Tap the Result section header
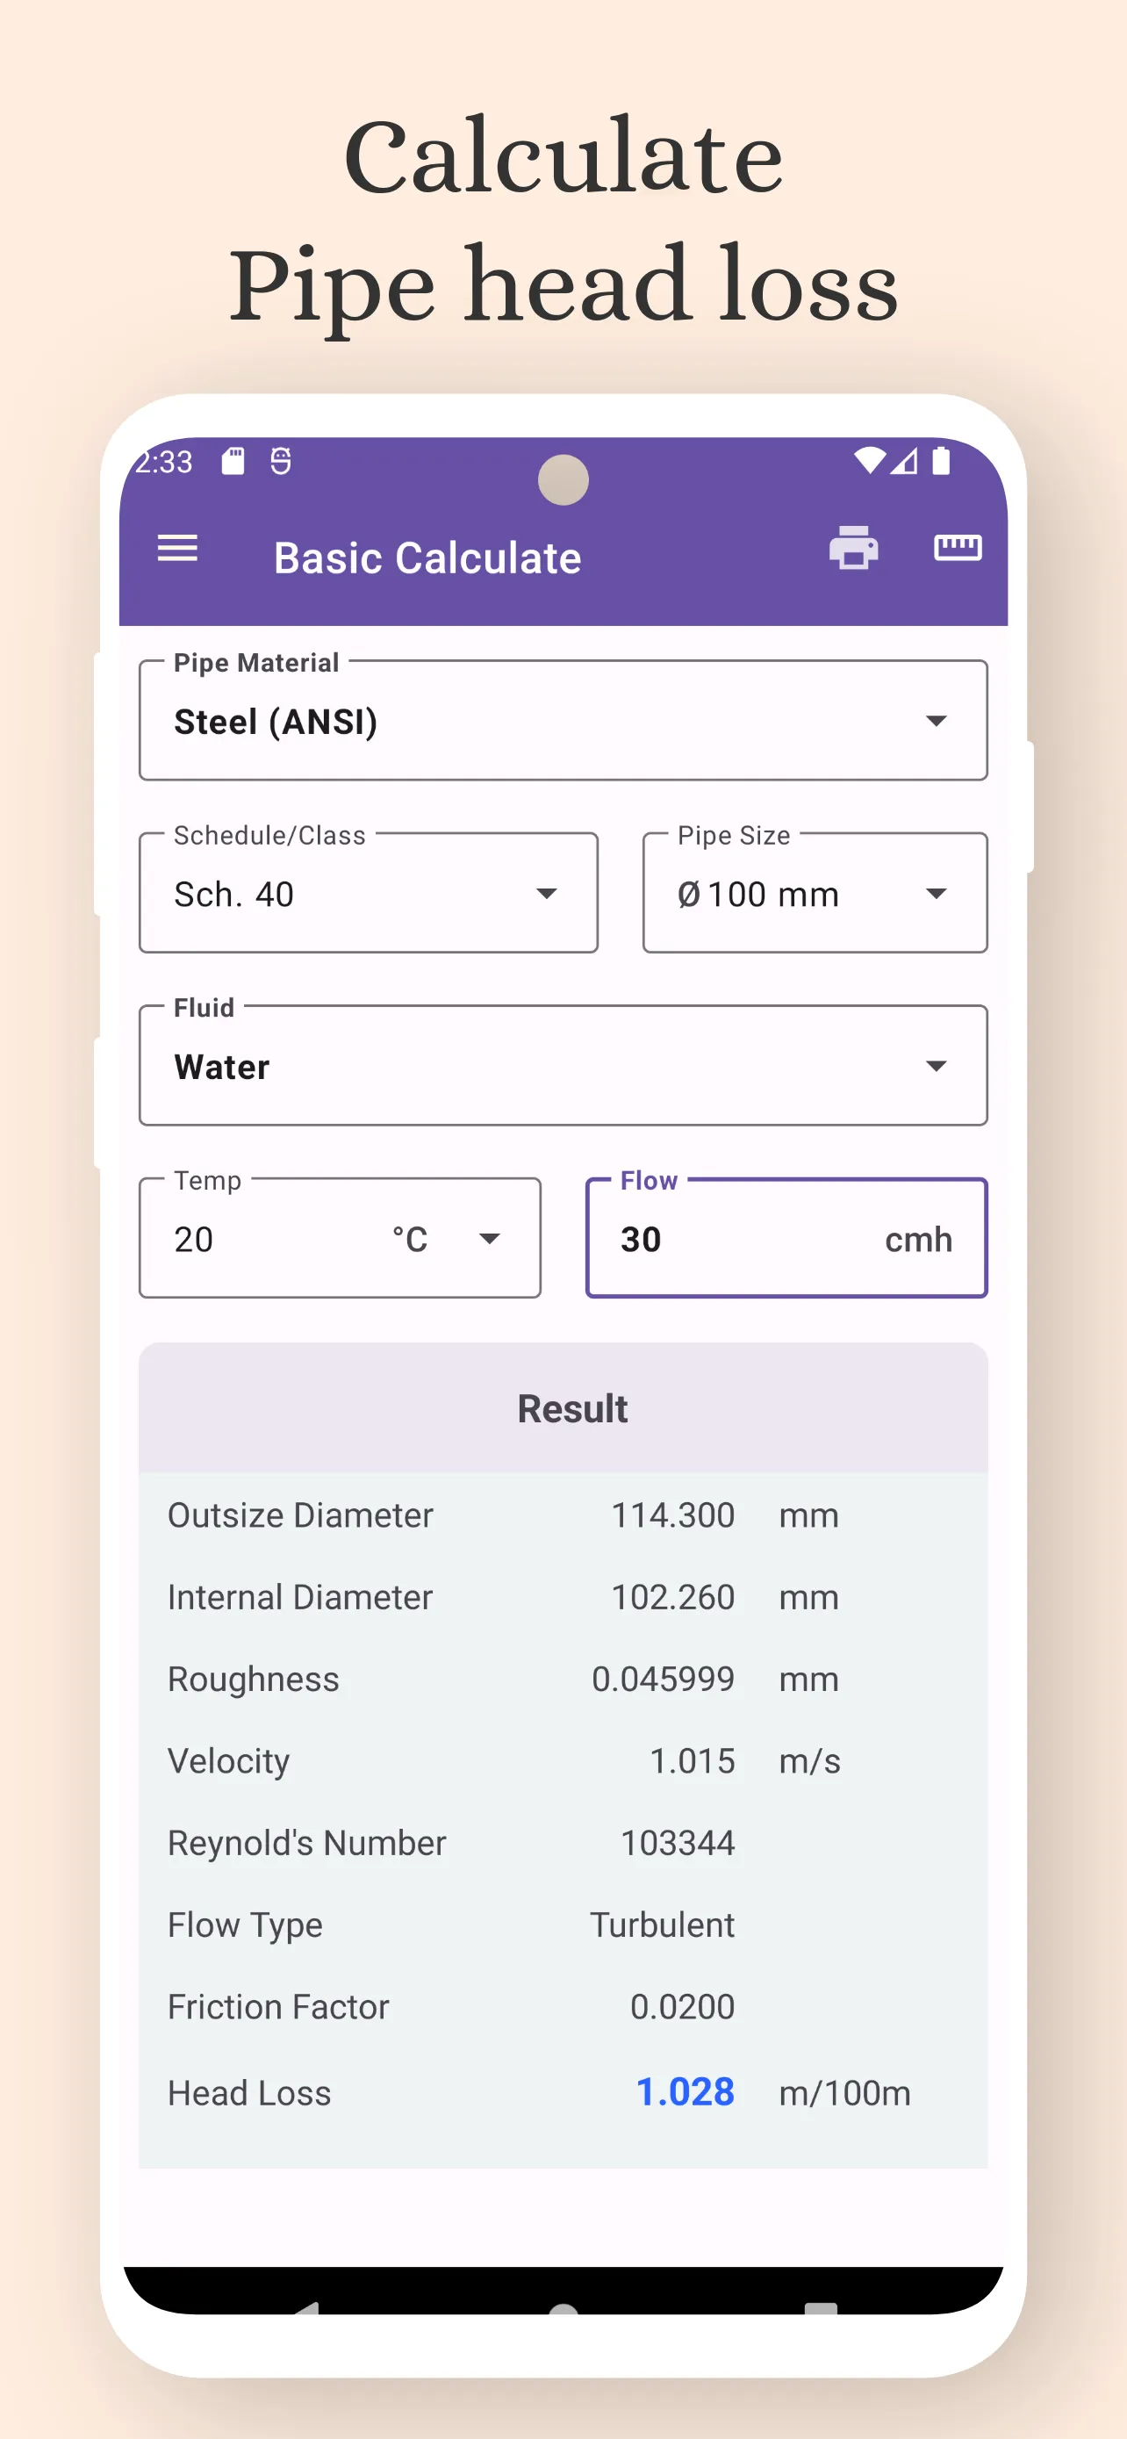The image size is (1127, 2439). point(563,1408)
